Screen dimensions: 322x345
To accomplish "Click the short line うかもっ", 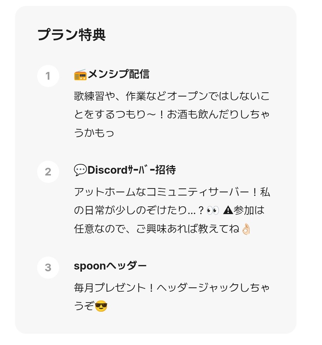I will click(94, 133).
